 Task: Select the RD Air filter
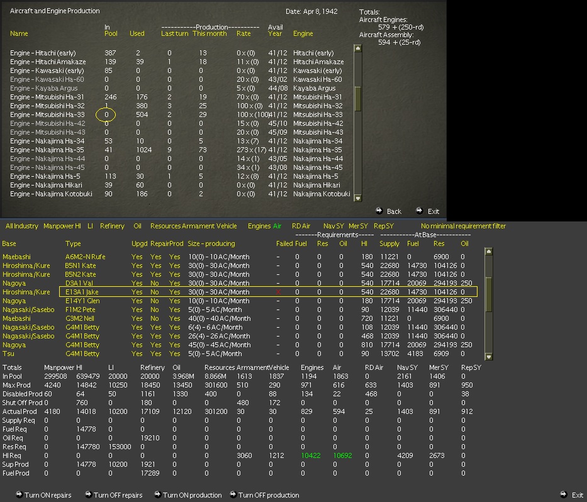point(301,226)
